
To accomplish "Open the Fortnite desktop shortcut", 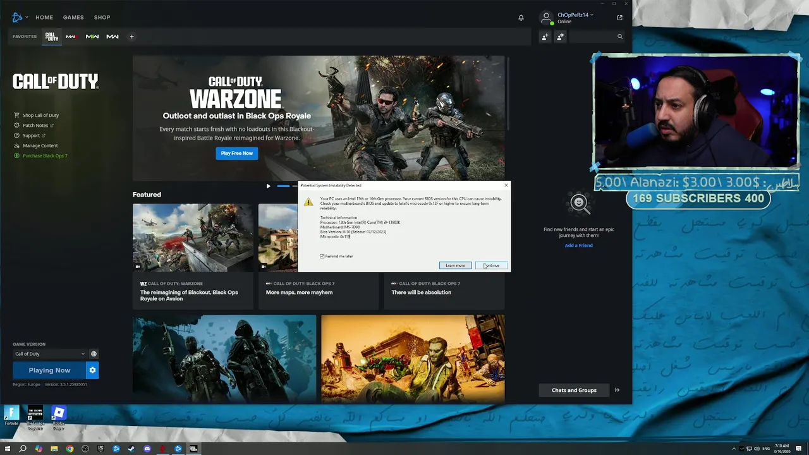I will point(11,416).
